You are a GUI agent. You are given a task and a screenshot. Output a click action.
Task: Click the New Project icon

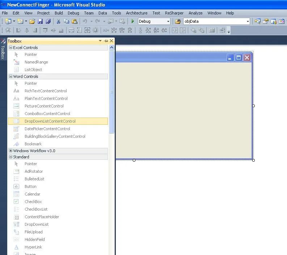8,21
